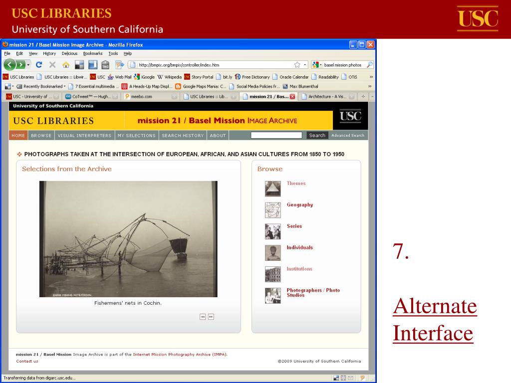This screenshot has width=511, height=383.
Task: Show more bookmarks with top chevron
Action: [371, 77]
